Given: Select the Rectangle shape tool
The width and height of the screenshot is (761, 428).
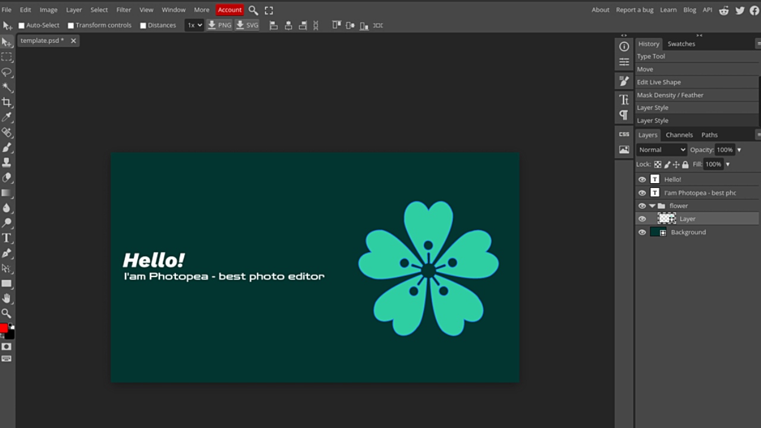Looking at the screenshot, I should click(x=7, y=284).
